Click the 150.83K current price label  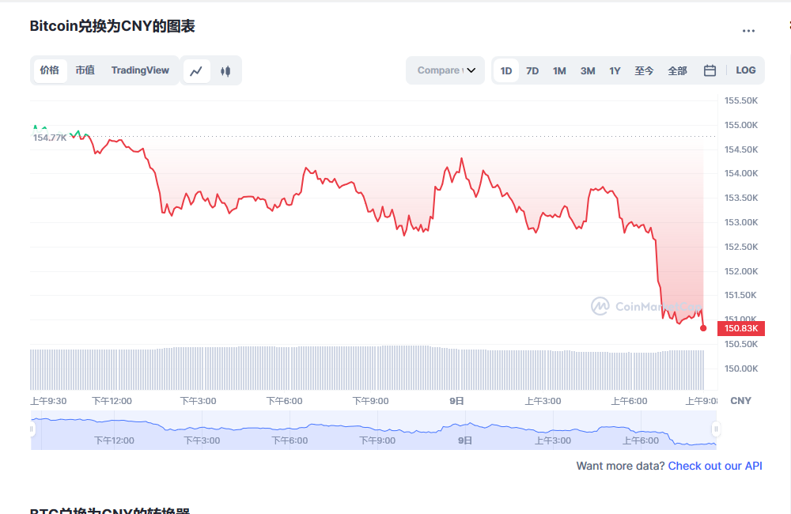[741, 328]
